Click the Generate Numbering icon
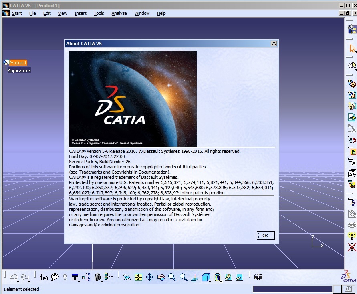 pyautogui.click(x=352, y=173)
